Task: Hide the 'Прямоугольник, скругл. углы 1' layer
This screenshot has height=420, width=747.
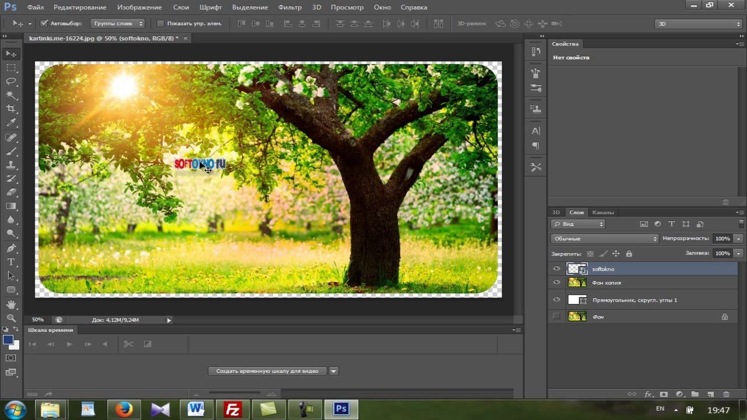Action: click(557, 300)
